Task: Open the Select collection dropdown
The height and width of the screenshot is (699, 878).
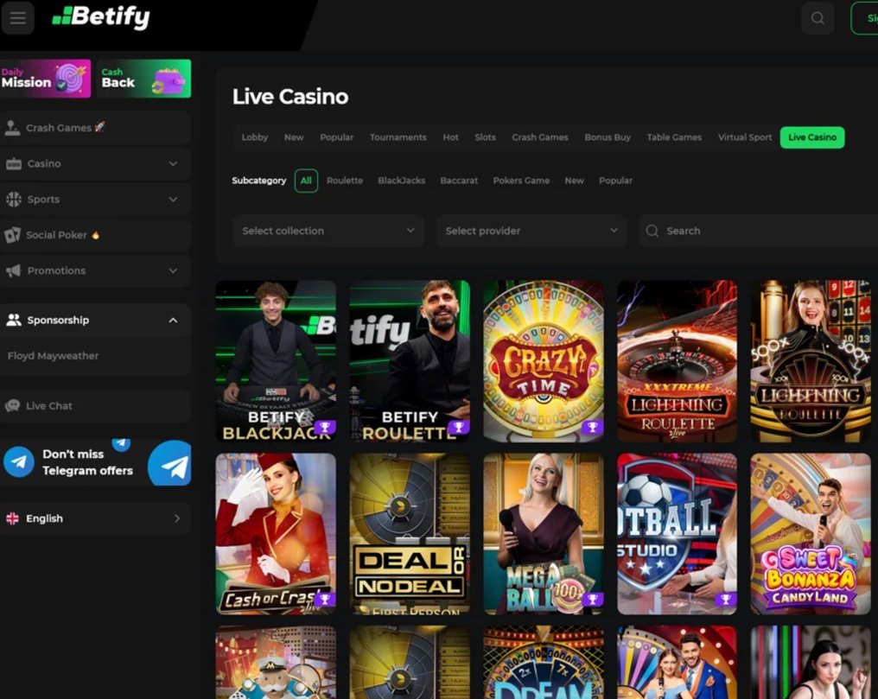Action: click(x=328, y=232)
